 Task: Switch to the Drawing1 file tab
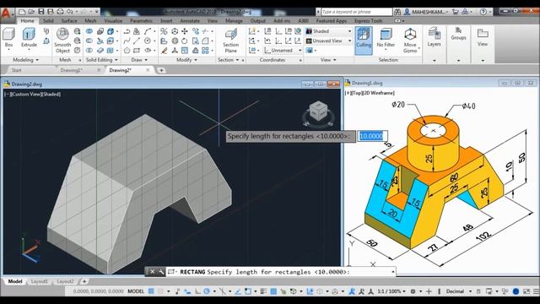click(71, 70)
